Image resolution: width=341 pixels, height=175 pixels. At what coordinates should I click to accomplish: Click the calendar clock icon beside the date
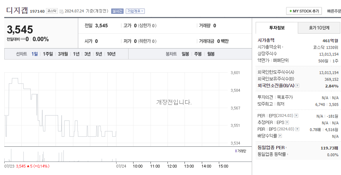62,12
